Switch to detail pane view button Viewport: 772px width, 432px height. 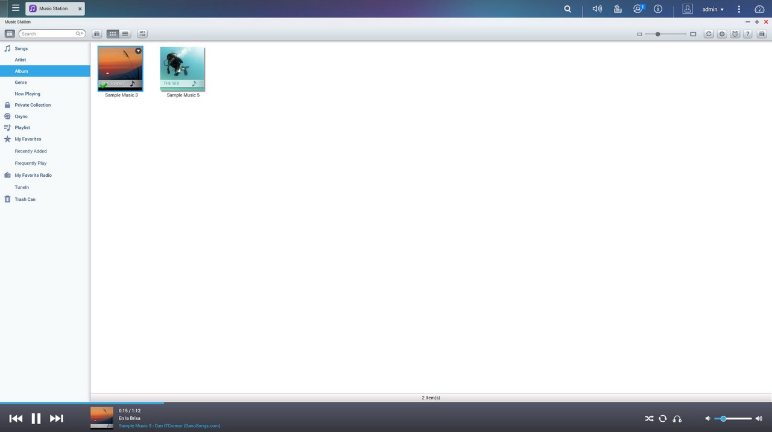coord(97,34)
